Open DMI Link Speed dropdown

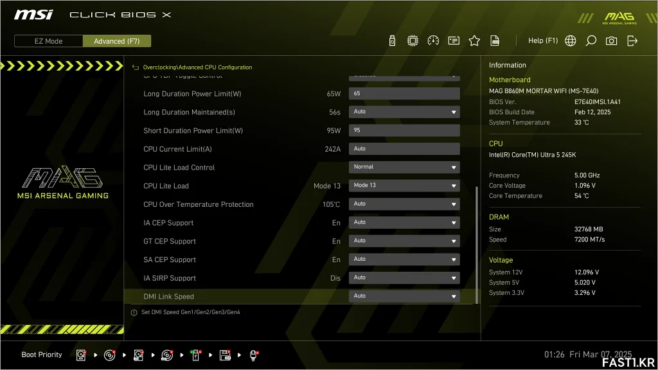pos(404,297)
